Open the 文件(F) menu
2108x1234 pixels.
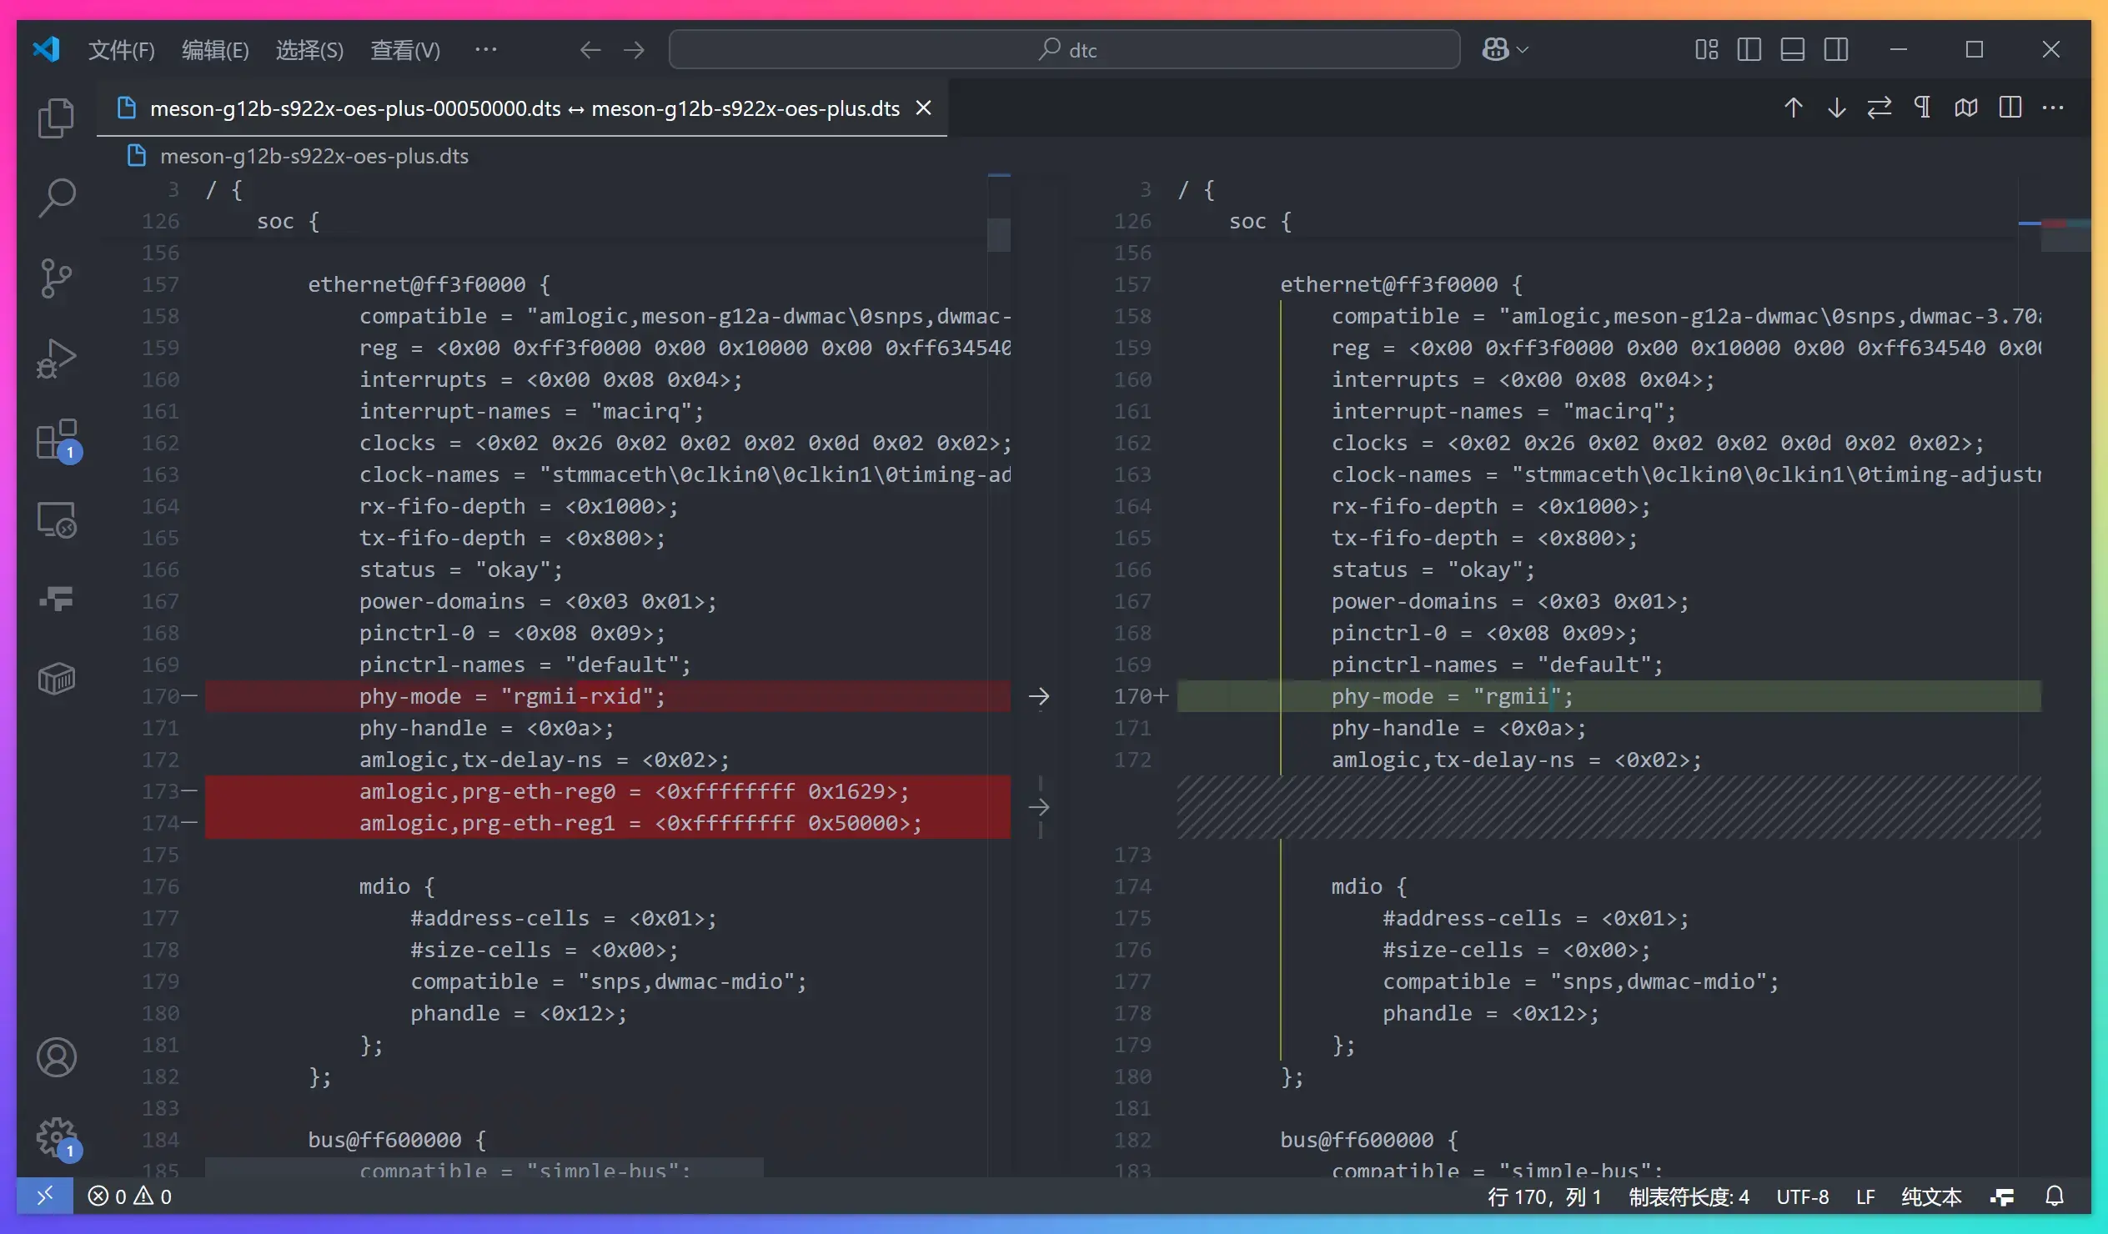pos(121,50)
